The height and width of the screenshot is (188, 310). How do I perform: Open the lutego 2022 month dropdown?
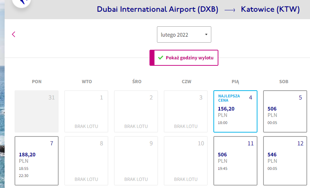(184, 34)
